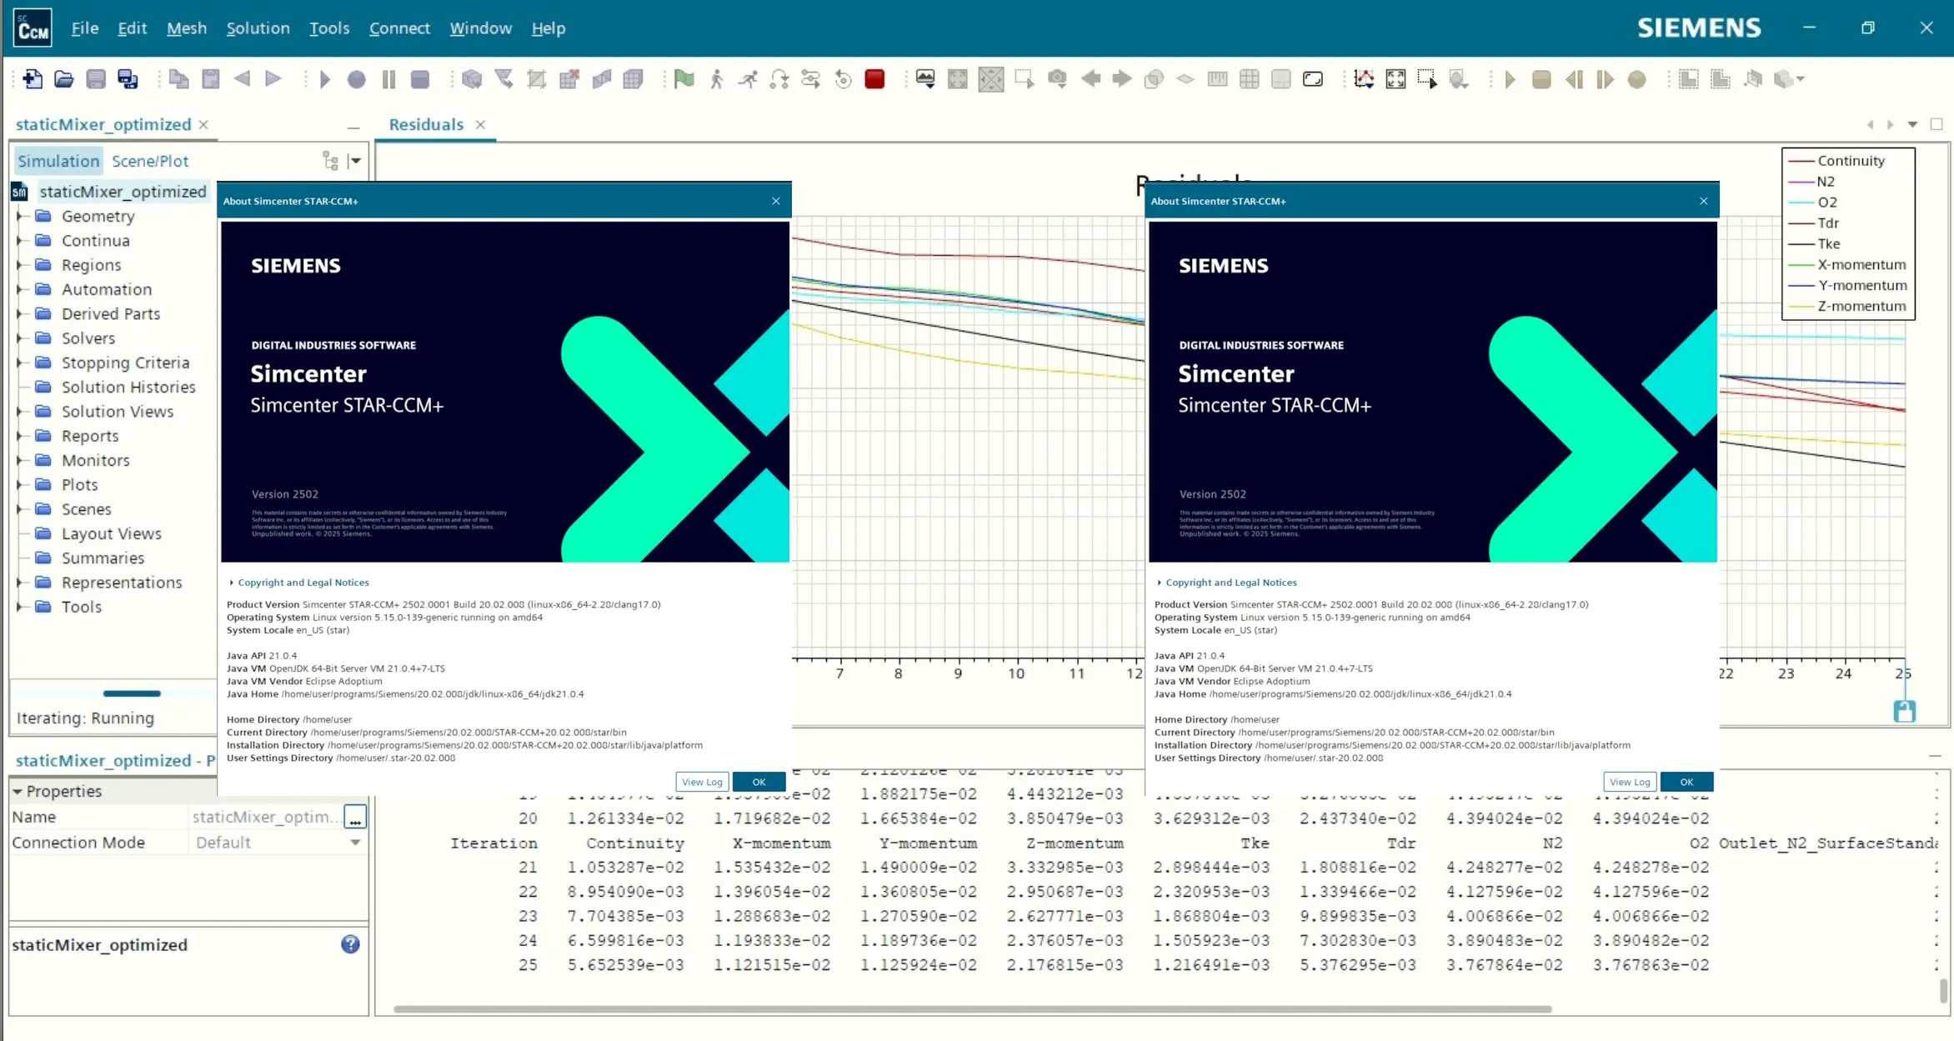
Task: Click the blue help question mark icon
Action: [x=350, y=944]
